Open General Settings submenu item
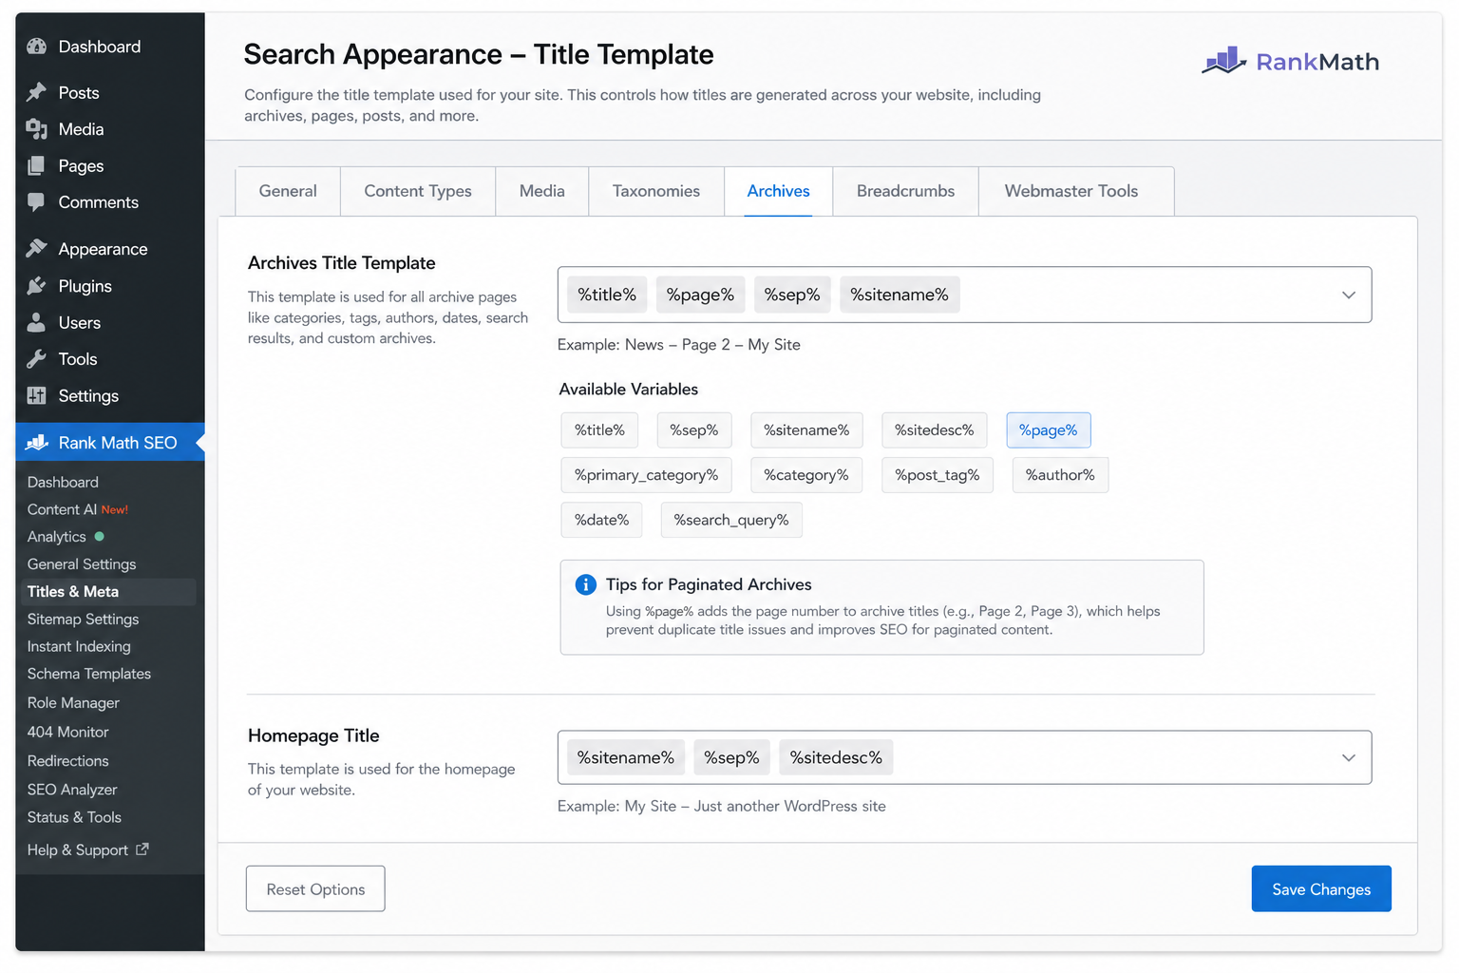 [x=82, y=564]
